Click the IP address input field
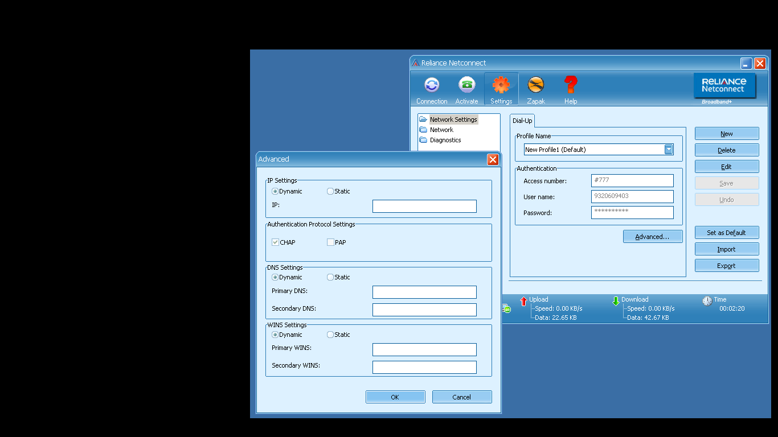Screen dimensions: 778x437 click(x=424, y=207)
